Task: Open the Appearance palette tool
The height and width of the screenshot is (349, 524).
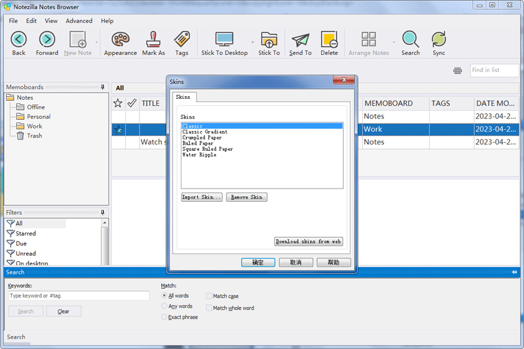Action: pyautogui.click(x=121, y=39)
